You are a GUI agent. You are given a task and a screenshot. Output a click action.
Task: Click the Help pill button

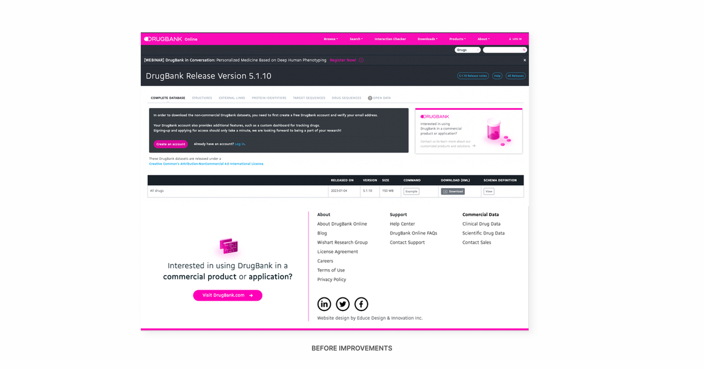[x=497, y=76]
